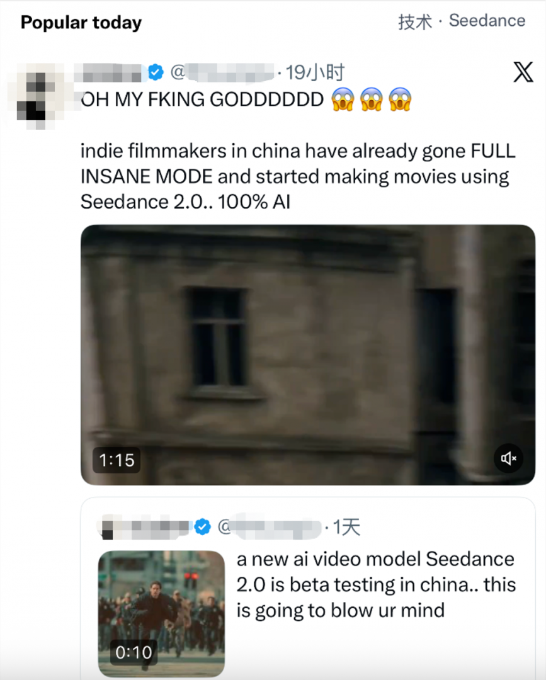This screenshot has width=546, height=680.
Task: Click the Popular today heading
Action: tap(81, 23)
